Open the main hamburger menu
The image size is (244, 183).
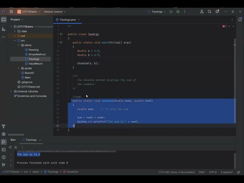coord(11,12)
